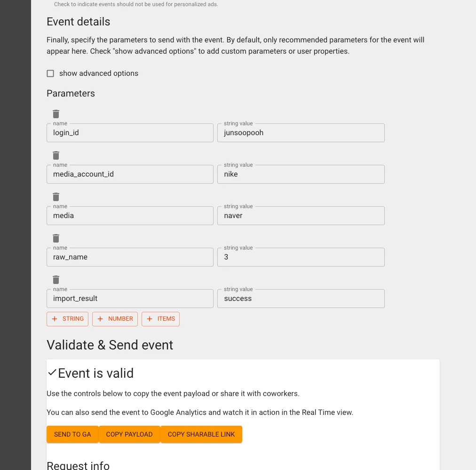
Task: Add a new NUMBER parameter
Action: pyautogui.click(x=115, y=319)
